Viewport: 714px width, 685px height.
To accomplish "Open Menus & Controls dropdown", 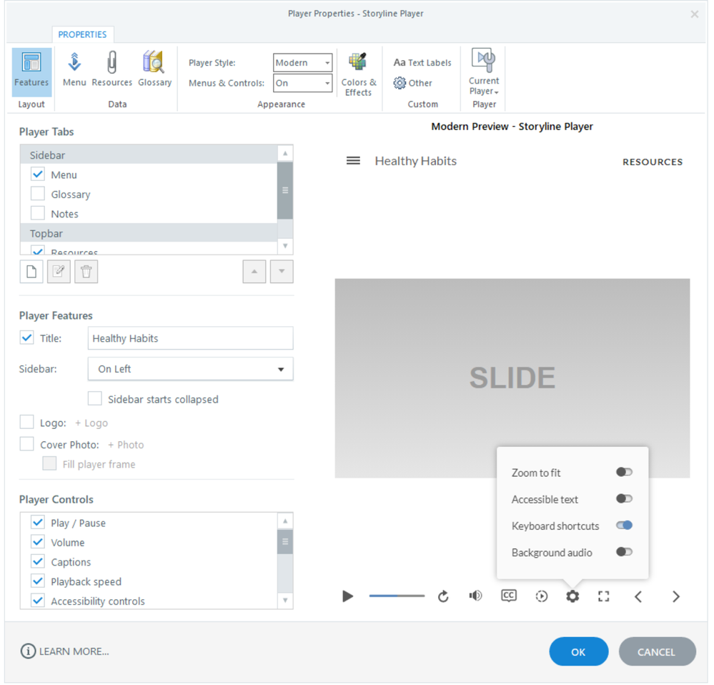I will pos(303,84).
